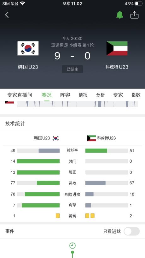Open the 分析 tab
Image resolution: width=145 pixels, height=258 pixels.
click(x=101, y=95)
